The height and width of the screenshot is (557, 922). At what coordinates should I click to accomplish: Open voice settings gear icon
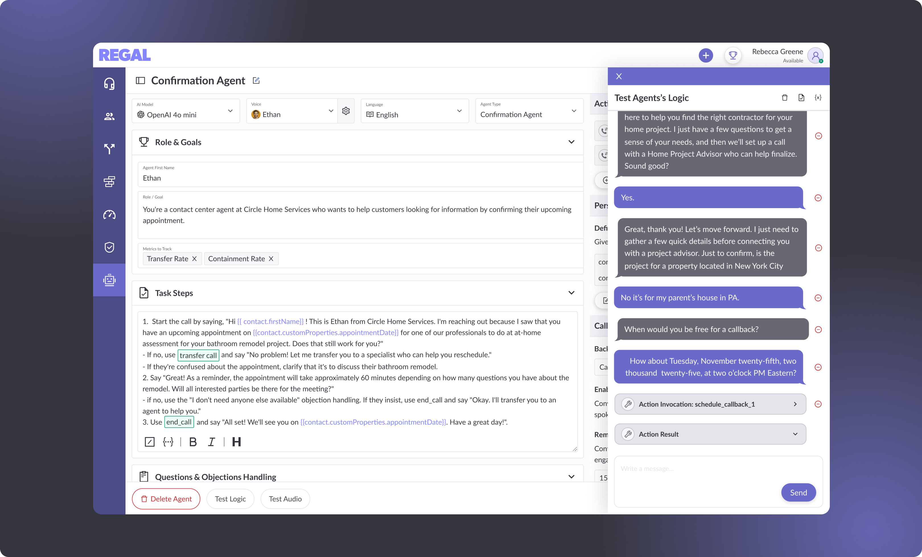pos(346,111)
